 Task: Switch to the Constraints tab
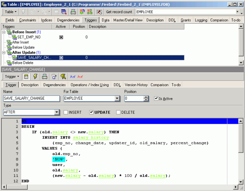(28, 20)
